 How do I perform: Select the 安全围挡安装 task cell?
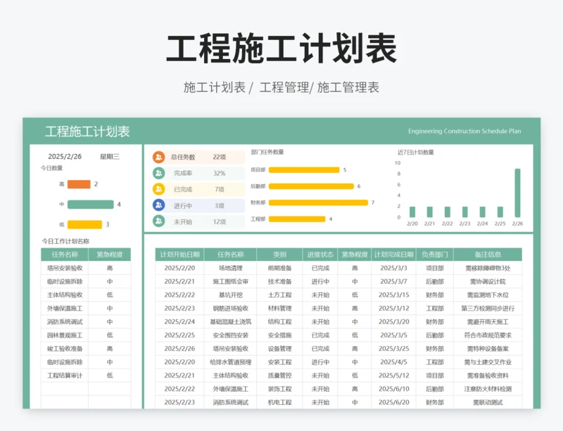pos(231,335)
